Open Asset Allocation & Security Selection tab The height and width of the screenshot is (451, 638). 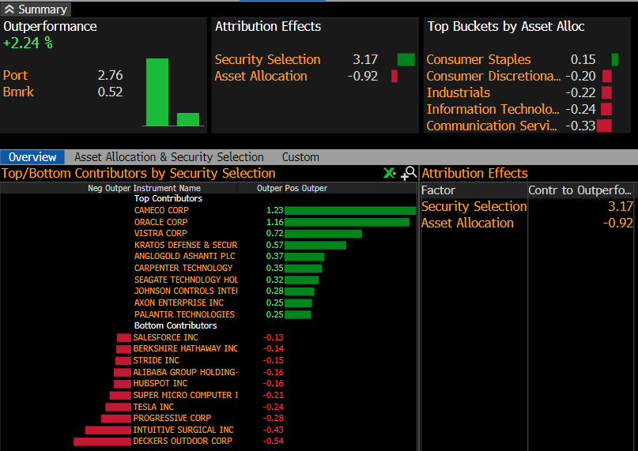click(168, 157)
